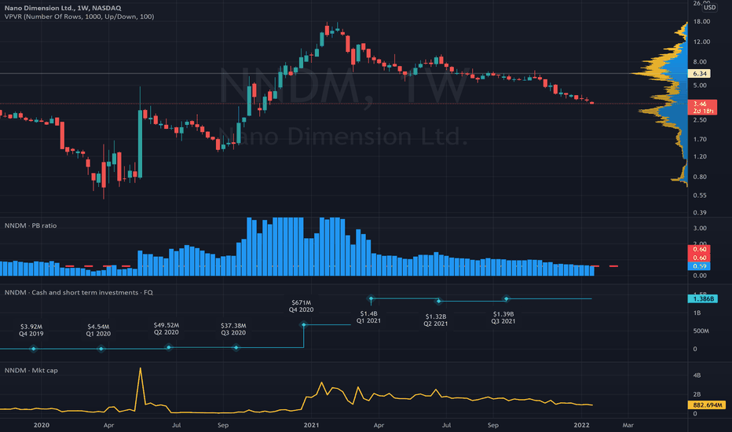Click the $4.54M Q1 2020 data point
Image resolution: width=732 pixels, height=432 pixels.
tap(101, 349)
